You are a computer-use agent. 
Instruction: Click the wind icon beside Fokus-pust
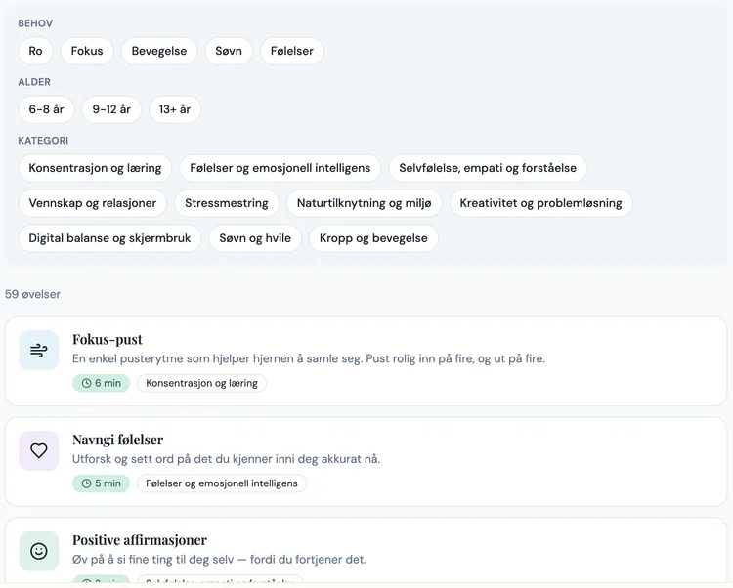click(x=39, y=351)
